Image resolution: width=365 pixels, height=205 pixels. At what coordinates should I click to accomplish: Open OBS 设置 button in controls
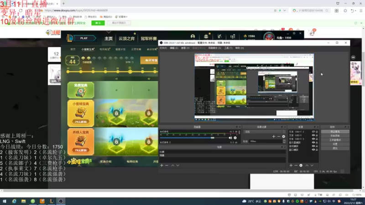point(335,144)
